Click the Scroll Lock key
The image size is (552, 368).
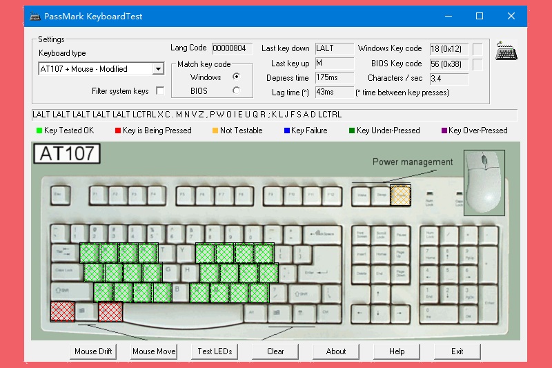click(381, 234)
